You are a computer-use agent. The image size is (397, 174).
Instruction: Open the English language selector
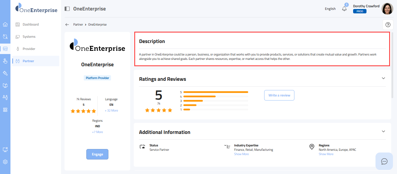pos(330,9)
